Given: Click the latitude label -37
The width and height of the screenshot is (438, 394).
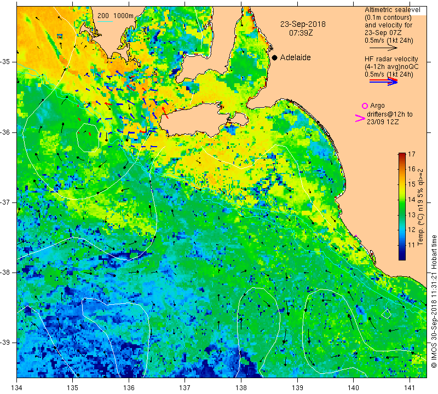Looking at the screenshot, I should tap(5, 202).
